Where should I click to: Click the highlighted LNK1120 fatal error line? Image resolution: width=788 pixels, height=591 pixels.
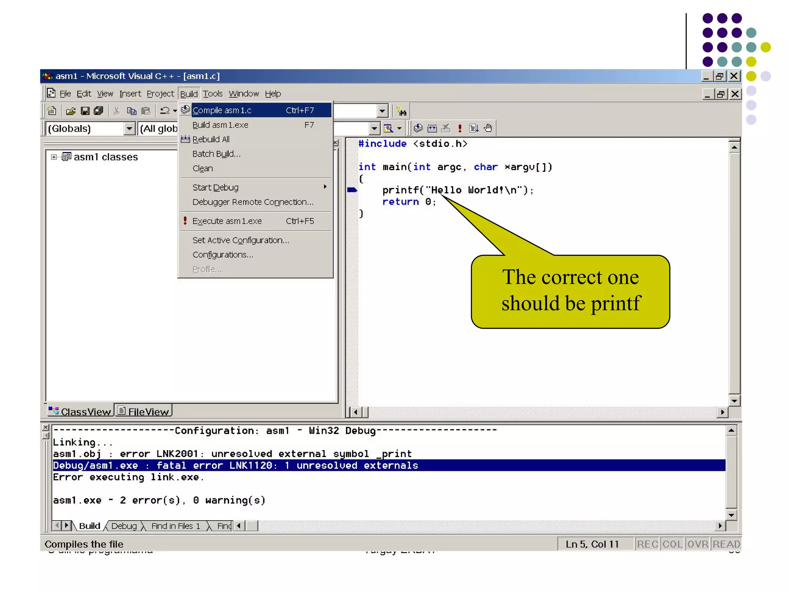389,466
